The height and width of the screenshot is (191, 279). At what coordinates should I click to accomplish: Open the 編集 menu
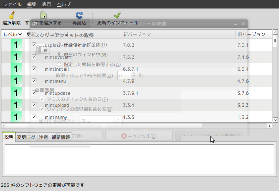pos(32,4)
